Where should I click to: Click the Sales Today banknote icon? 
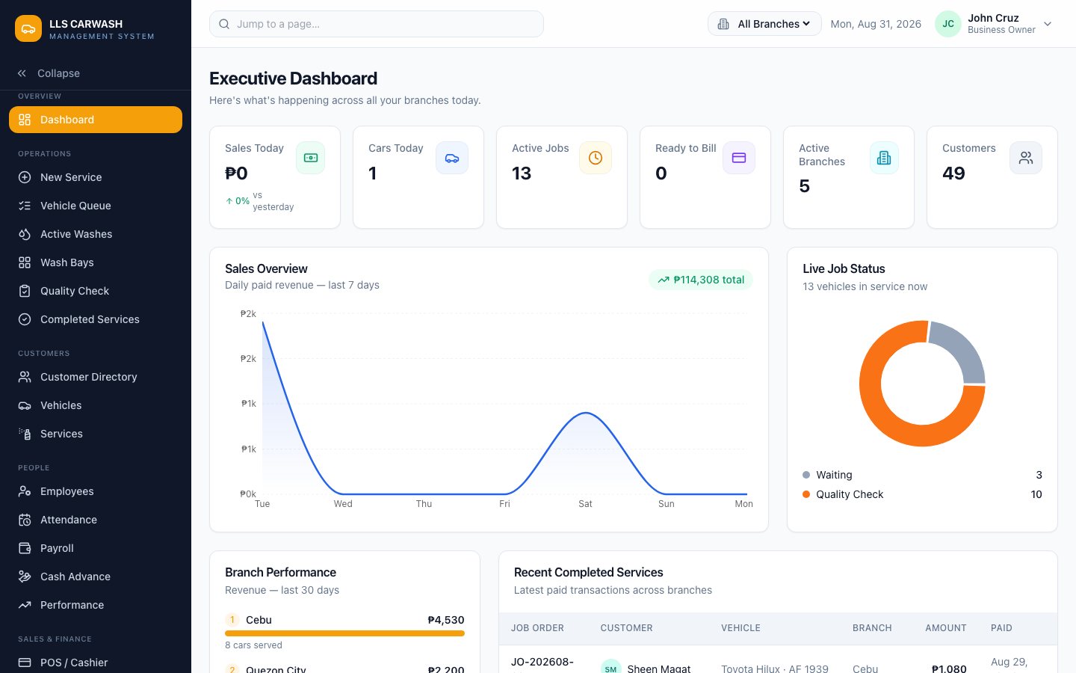click(310, 158)
